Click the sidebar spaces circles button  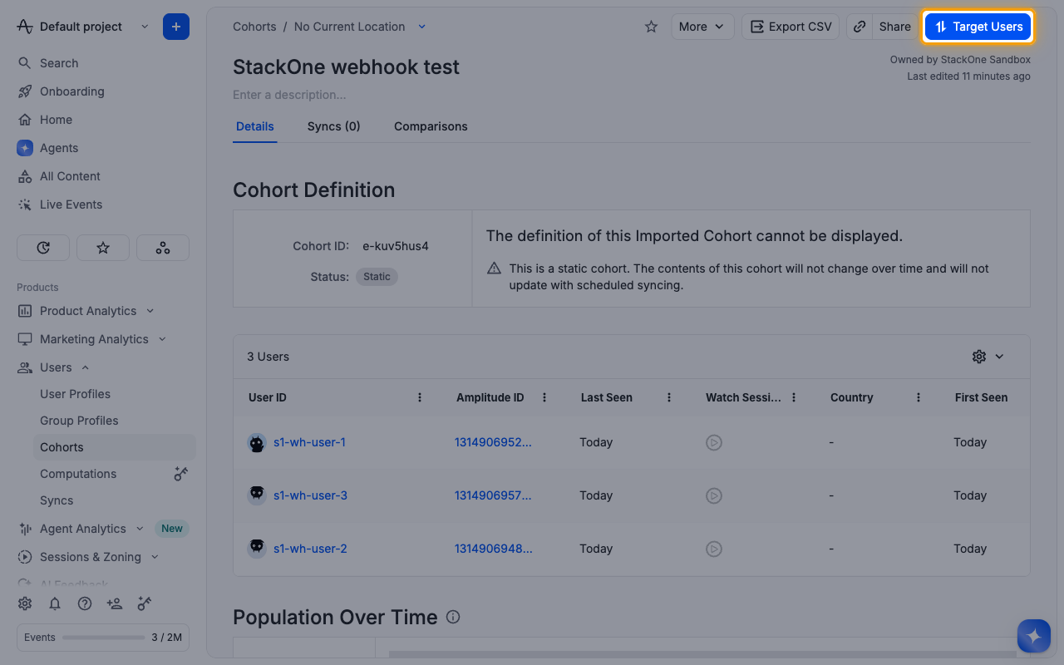163,248
